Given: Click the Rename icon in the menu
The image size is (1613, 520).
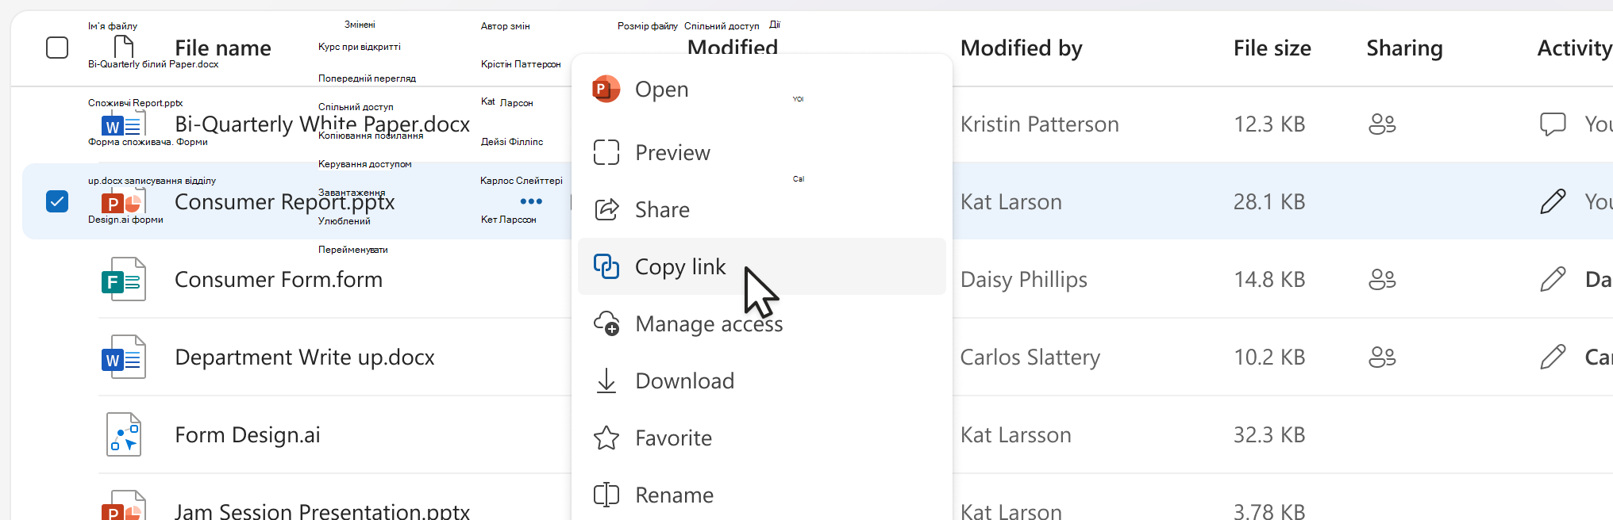Looking at the screenshot, I should tap(606, 495).
